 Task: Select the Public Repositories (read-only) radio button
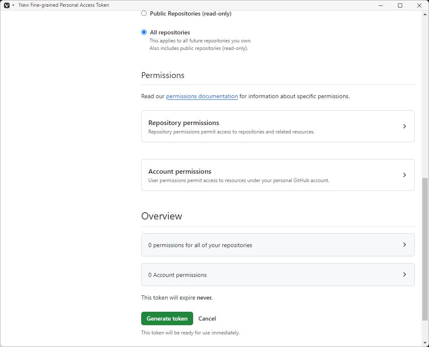pos(144,13)
